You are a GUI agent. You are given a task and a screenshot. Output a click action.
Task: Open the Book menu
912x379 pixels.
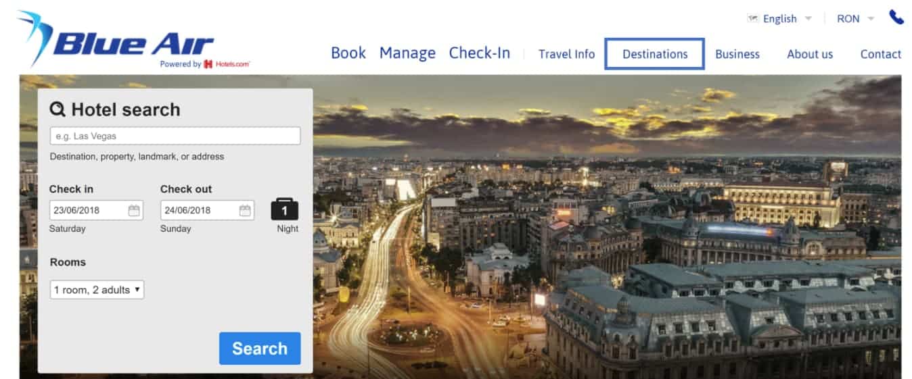tap(348, 53)
